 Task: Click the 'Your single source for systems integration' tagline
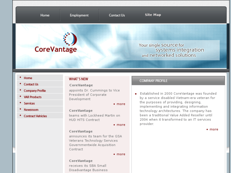coord(171,50)
